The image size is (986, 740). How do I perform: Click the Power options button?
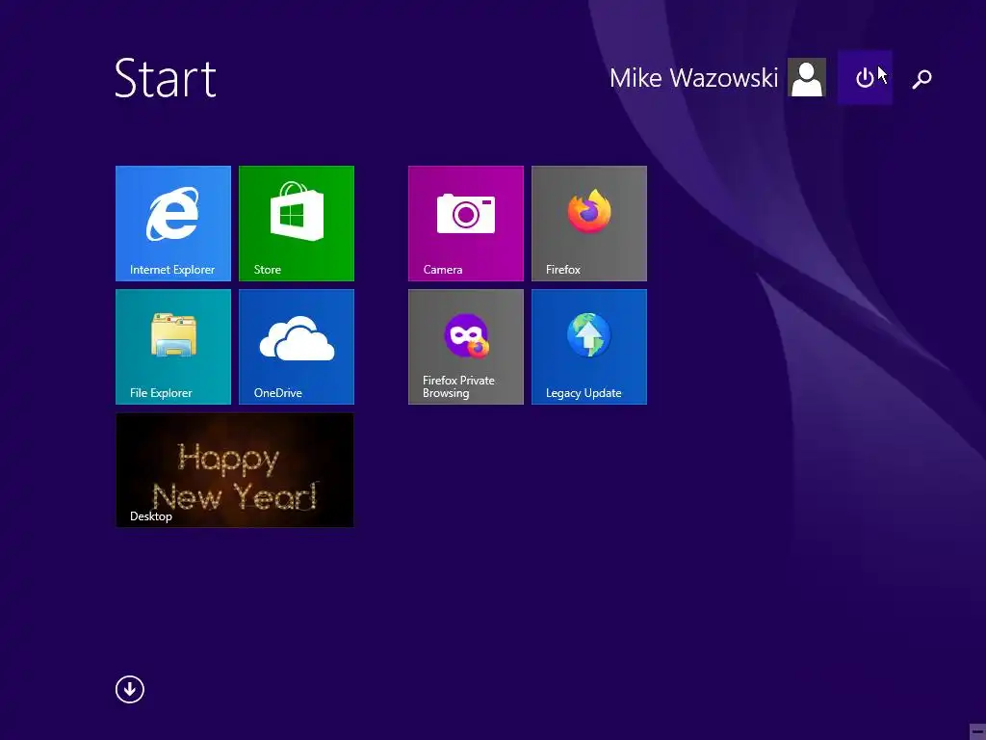coord(865,77)
